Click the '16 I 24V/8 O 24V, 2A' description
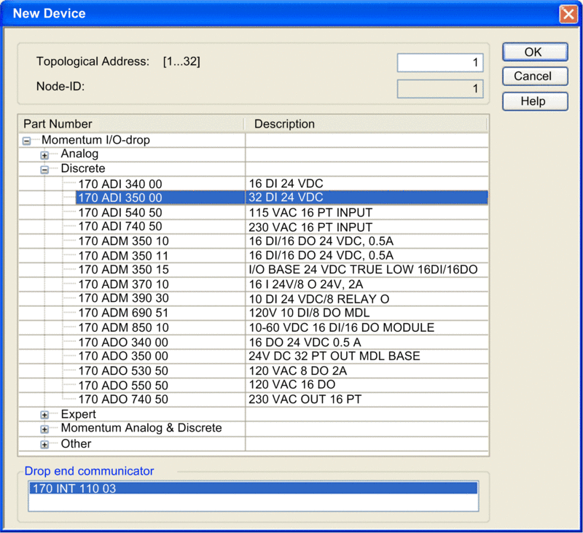This screenshot has width=583, height=533. pos(305,284)
